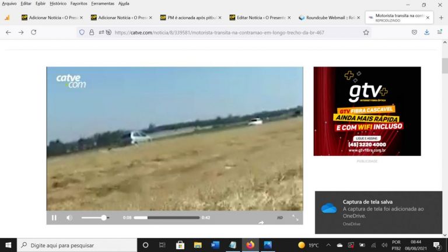
Task: Share the video using arrow icon
Action: 261,223
